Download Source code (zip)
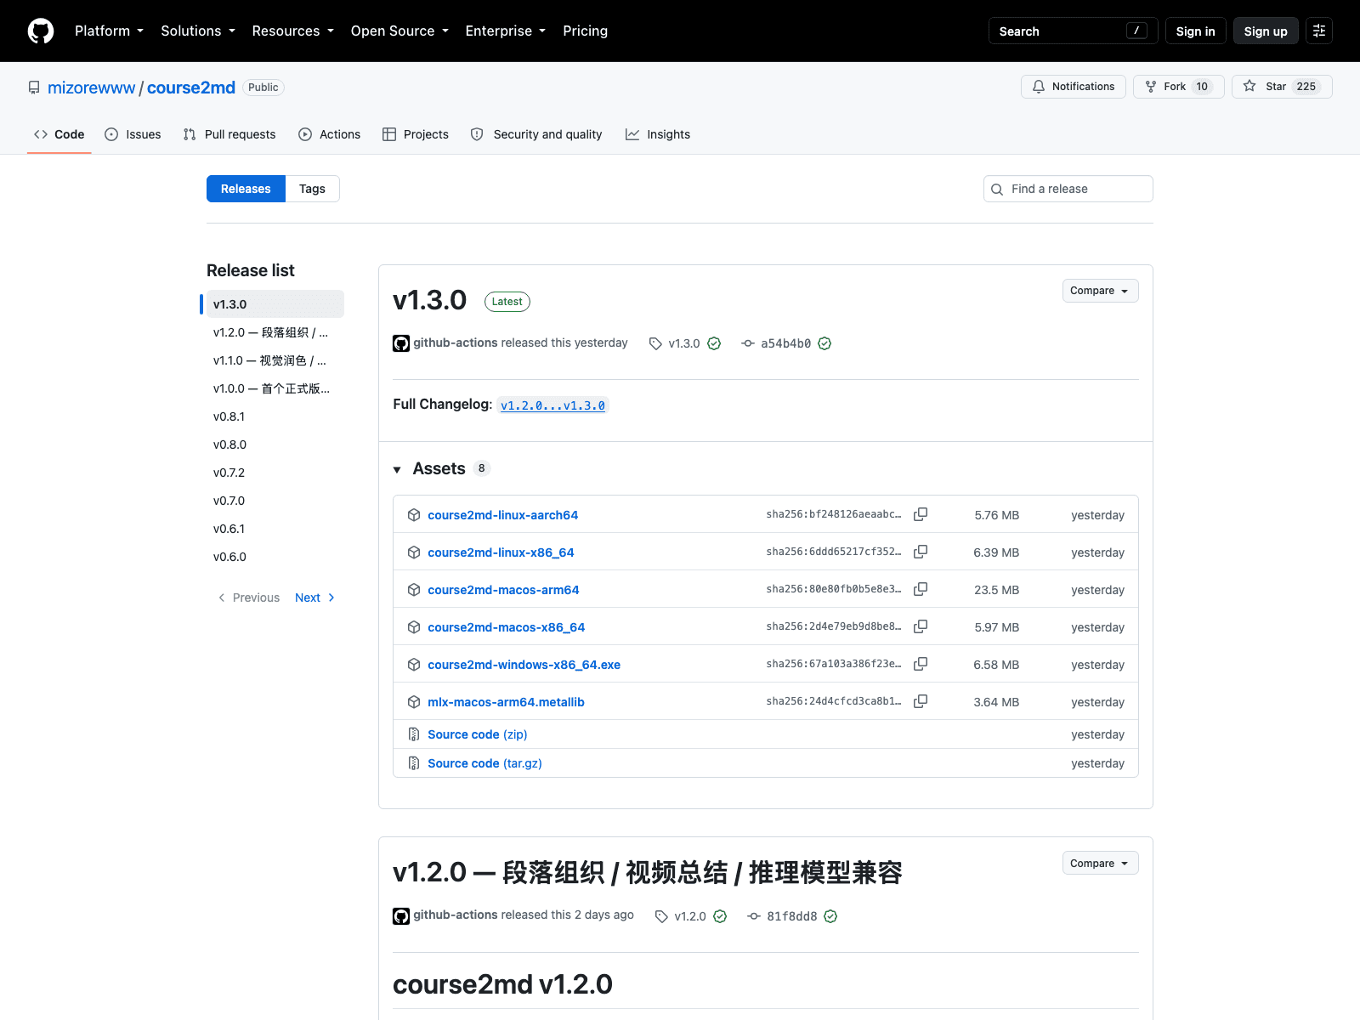This screenshot has height=1020, width=1360. tap(478, 734)
